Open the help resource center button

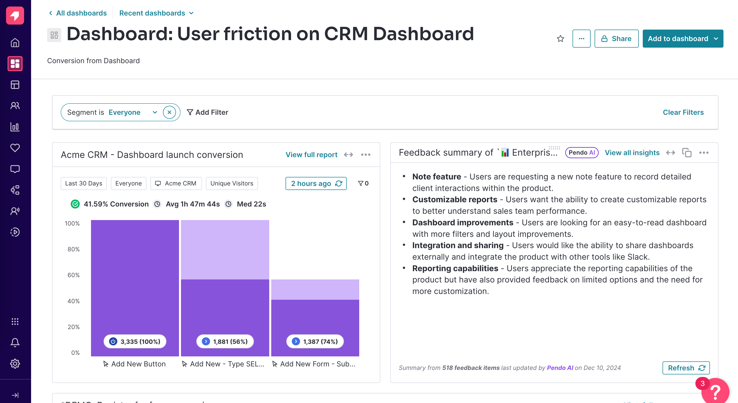pyautogui.click(x=715, y=391)
